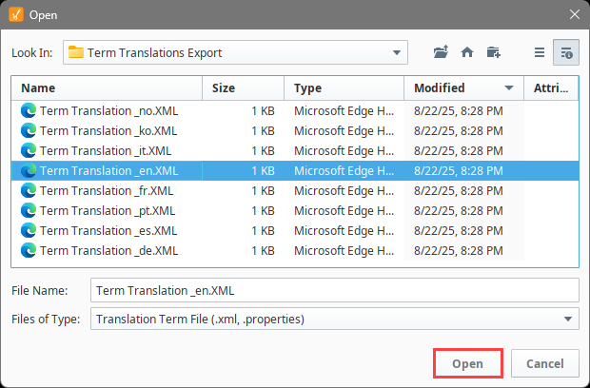Go up one folder level
The width and height of the screenshot is (590, 388).
coord(441,52)
